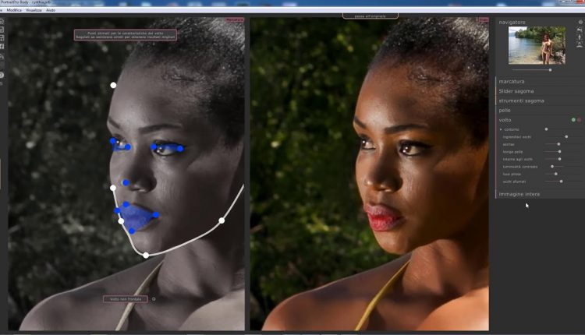Toggle the red dot on the volto row
Screen dimensions: 585x335
(579, 120)
